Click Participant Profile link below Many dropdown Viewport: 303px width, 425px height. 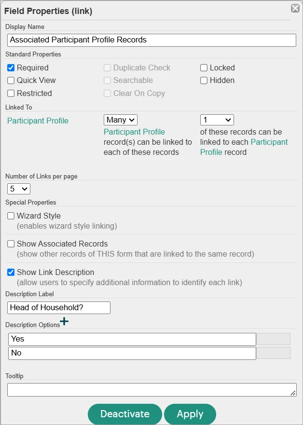[134, 132]
